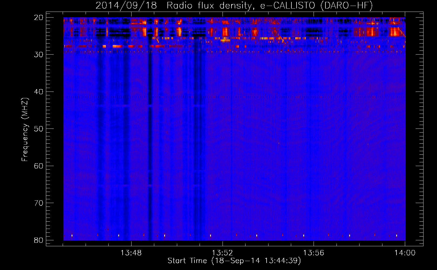Click the plot title with date 2014/09/18
The height and width of the screenshot is (270, 437).
234,6
